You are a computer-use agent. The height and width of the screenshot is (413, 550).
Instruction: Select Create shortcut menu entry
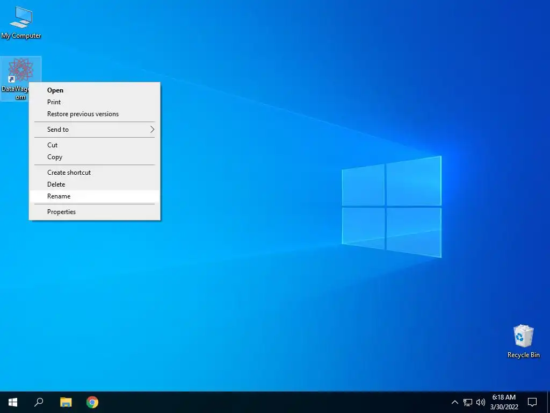[x=95, y=173]
